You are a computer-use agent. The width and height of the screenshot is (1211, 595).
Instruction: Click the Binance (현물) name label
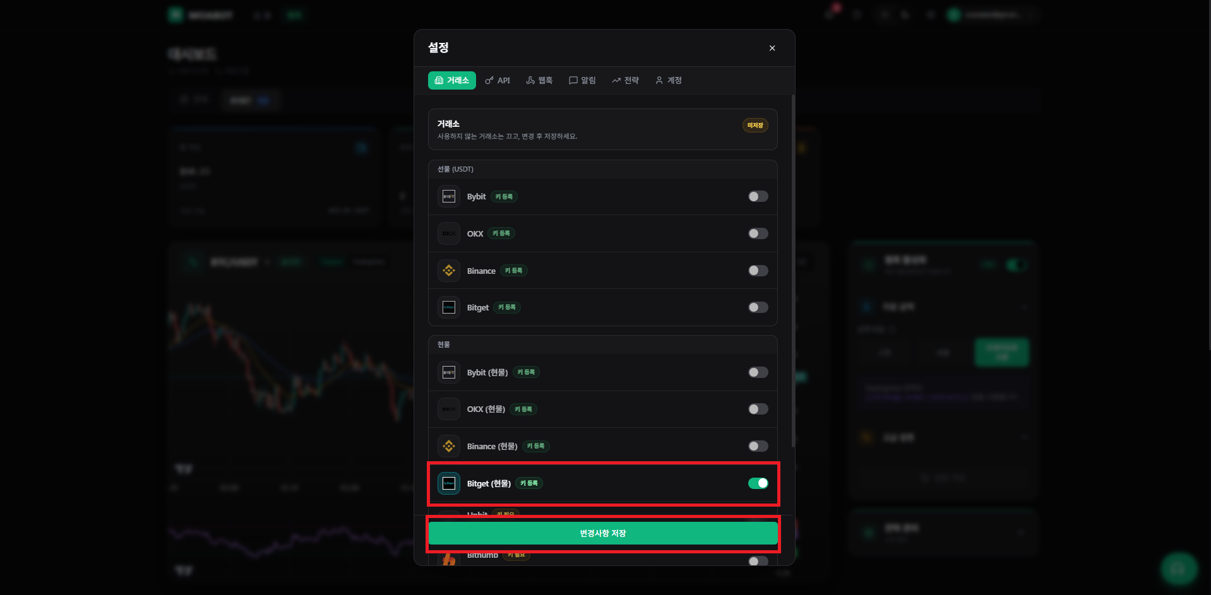[x=492, y=446]
